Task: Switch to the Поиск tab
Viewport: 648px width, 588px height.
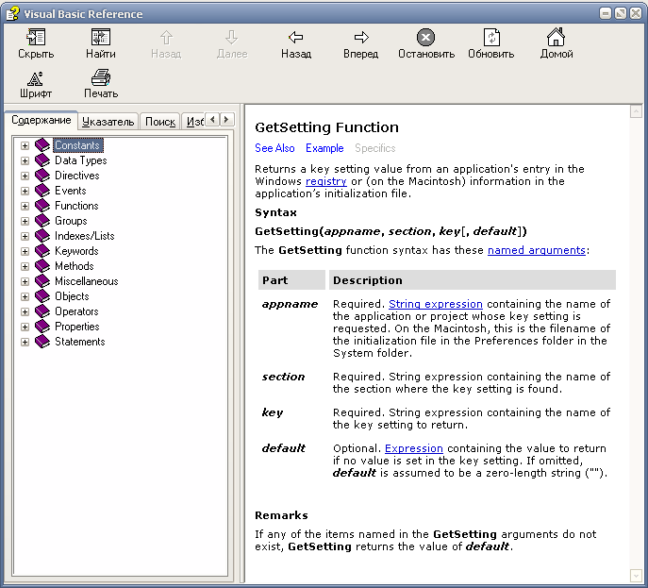Action: pyautogui.click(x=160, y=122)
